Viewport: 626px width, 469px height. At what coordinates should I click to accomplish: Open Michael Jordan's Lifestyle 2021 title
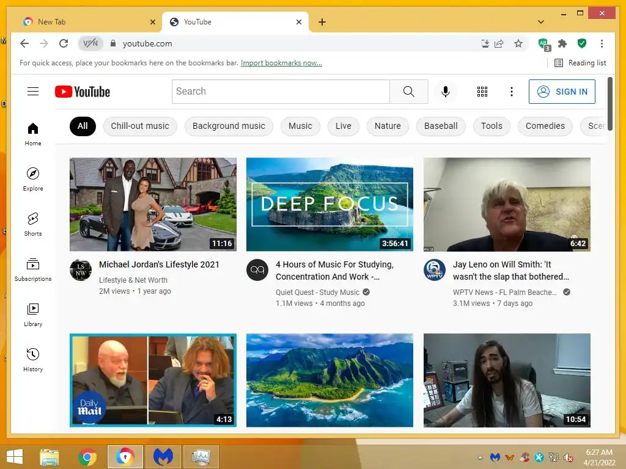point(159,264)
